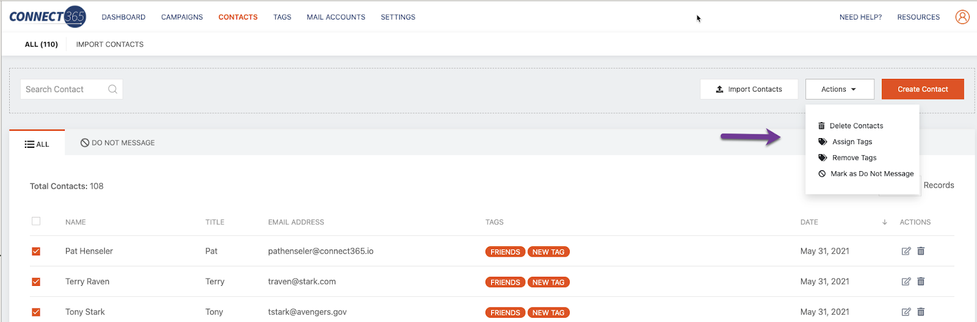Click the Import Contacts button

[749, 89]
